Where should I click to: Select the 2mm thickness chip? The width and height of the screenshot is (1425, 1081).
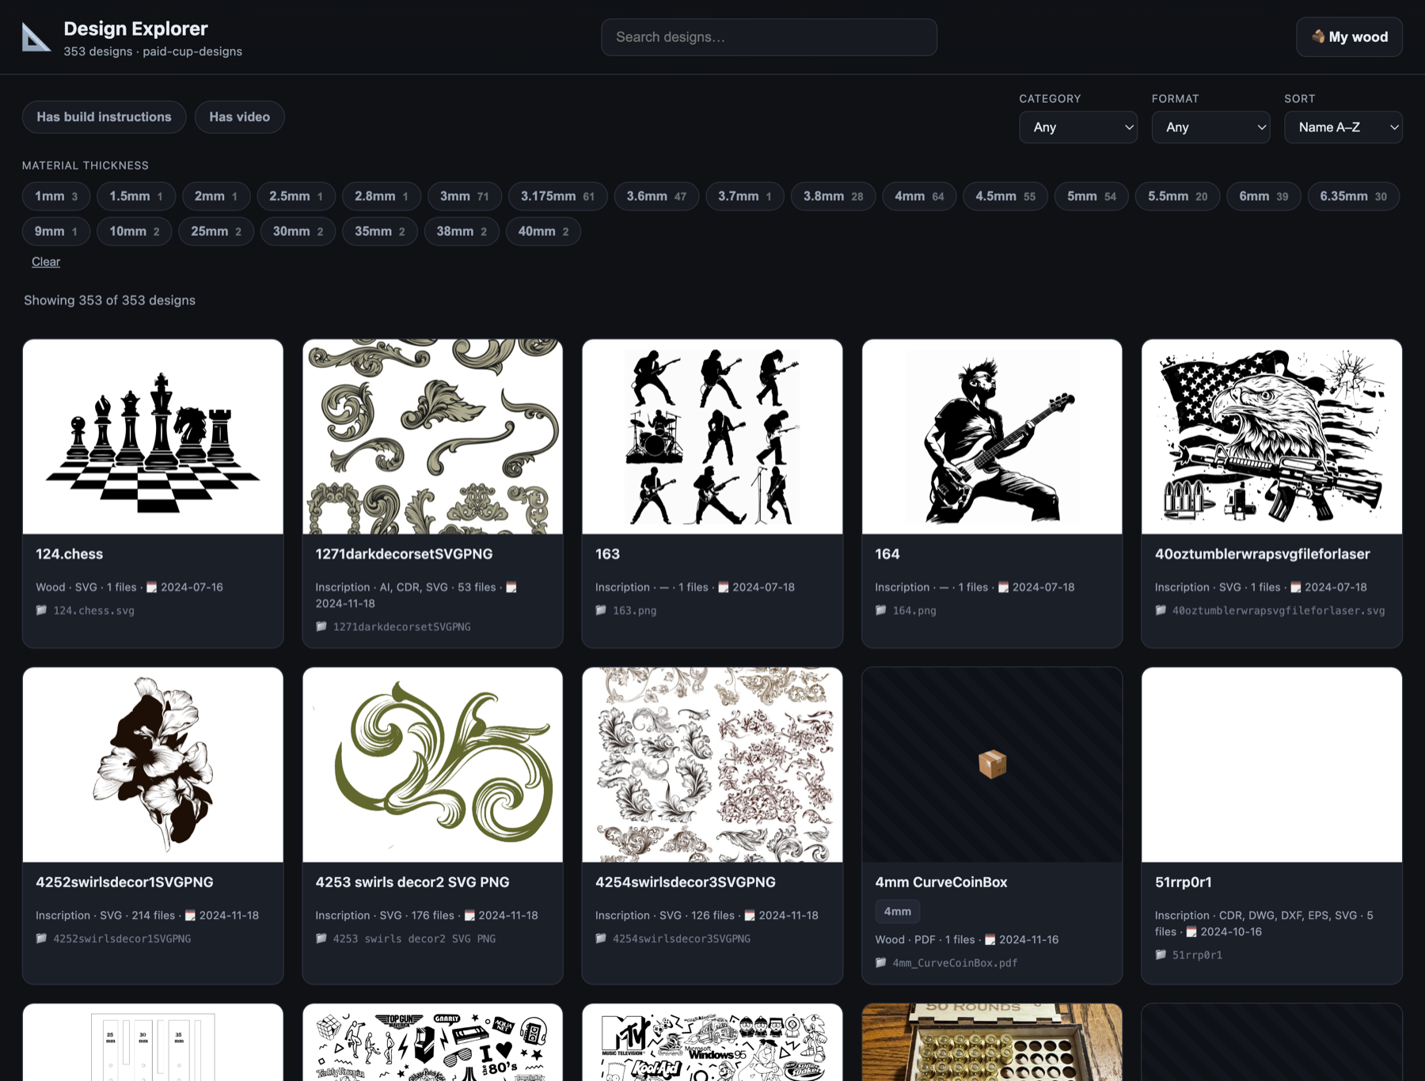216,196
